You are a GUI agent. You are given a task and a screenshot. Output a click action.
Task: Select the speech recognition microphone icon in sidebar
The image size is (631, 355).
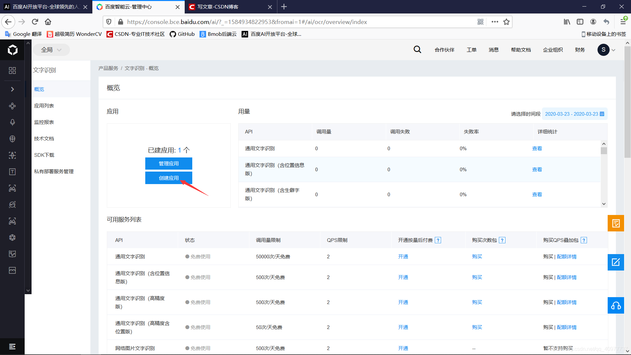coord(12,122)
